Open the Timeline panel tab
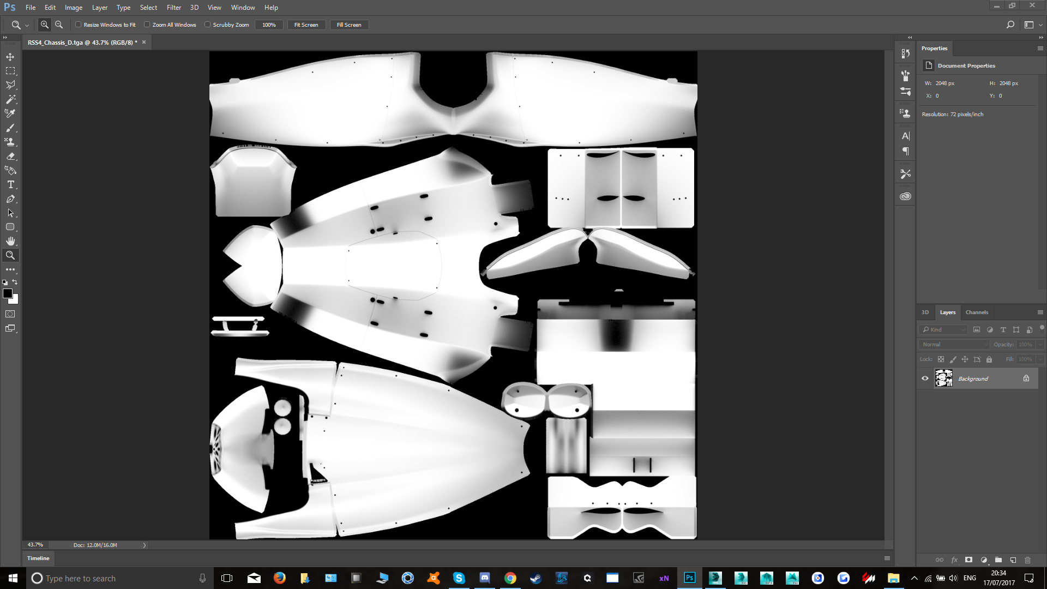Screen dimensions: 1047x589 pos(38,558)
